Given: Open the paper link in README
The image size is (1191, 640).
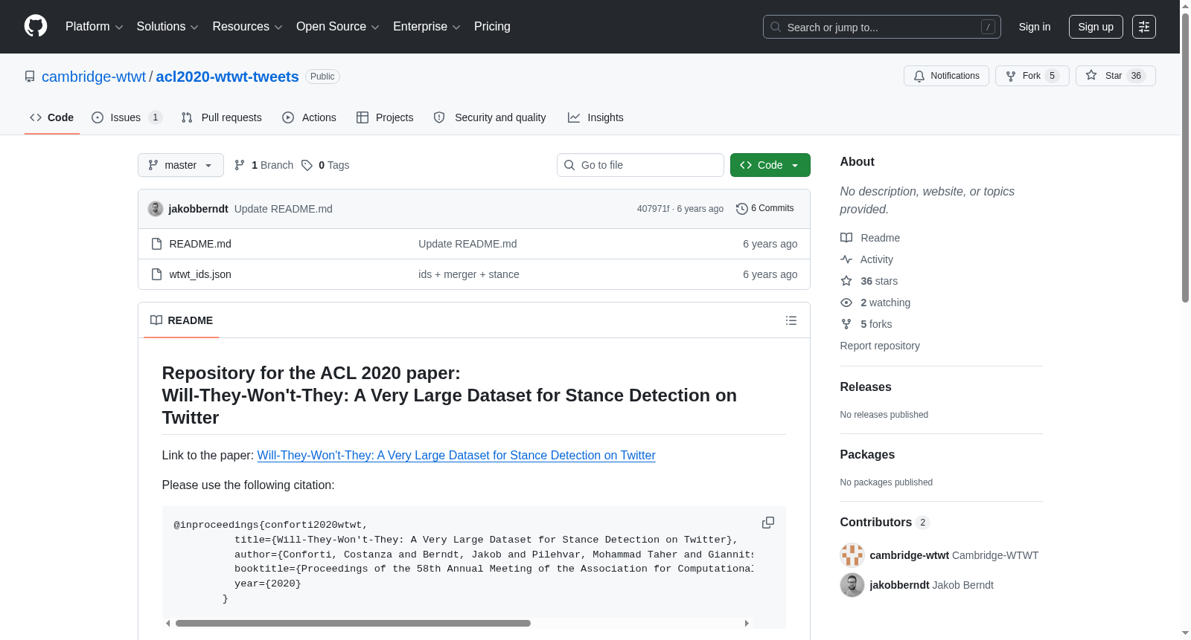Looking at the screenshot, I should pyautogui.click(x=456, y=455).
